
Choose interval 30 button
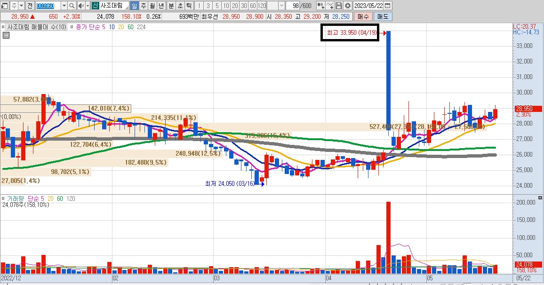244,6
